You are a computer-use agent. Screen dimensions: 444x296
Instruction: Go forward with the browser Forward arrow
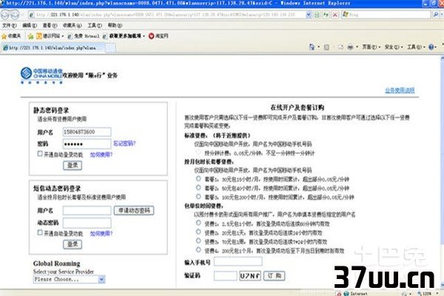click(x=15, y=15)
